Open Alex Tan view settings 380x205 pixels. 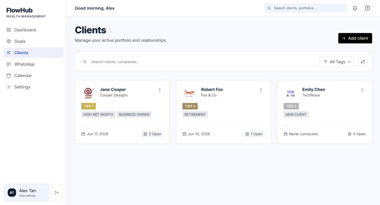click(26, 192)
